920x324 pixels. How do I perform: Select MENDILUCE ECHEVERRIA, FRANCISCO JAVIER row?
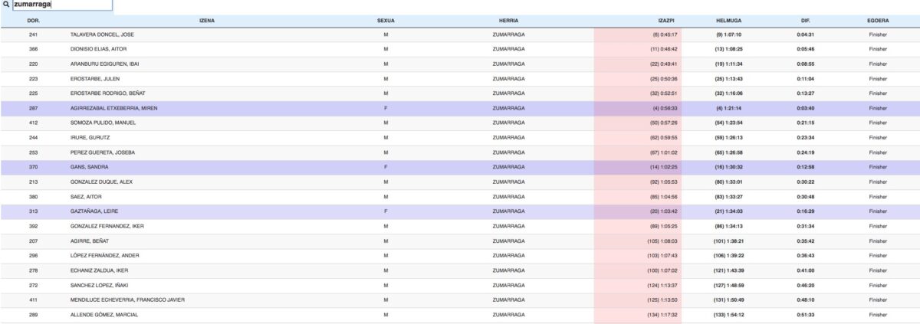pyautogui.click(x=127, y=299)
